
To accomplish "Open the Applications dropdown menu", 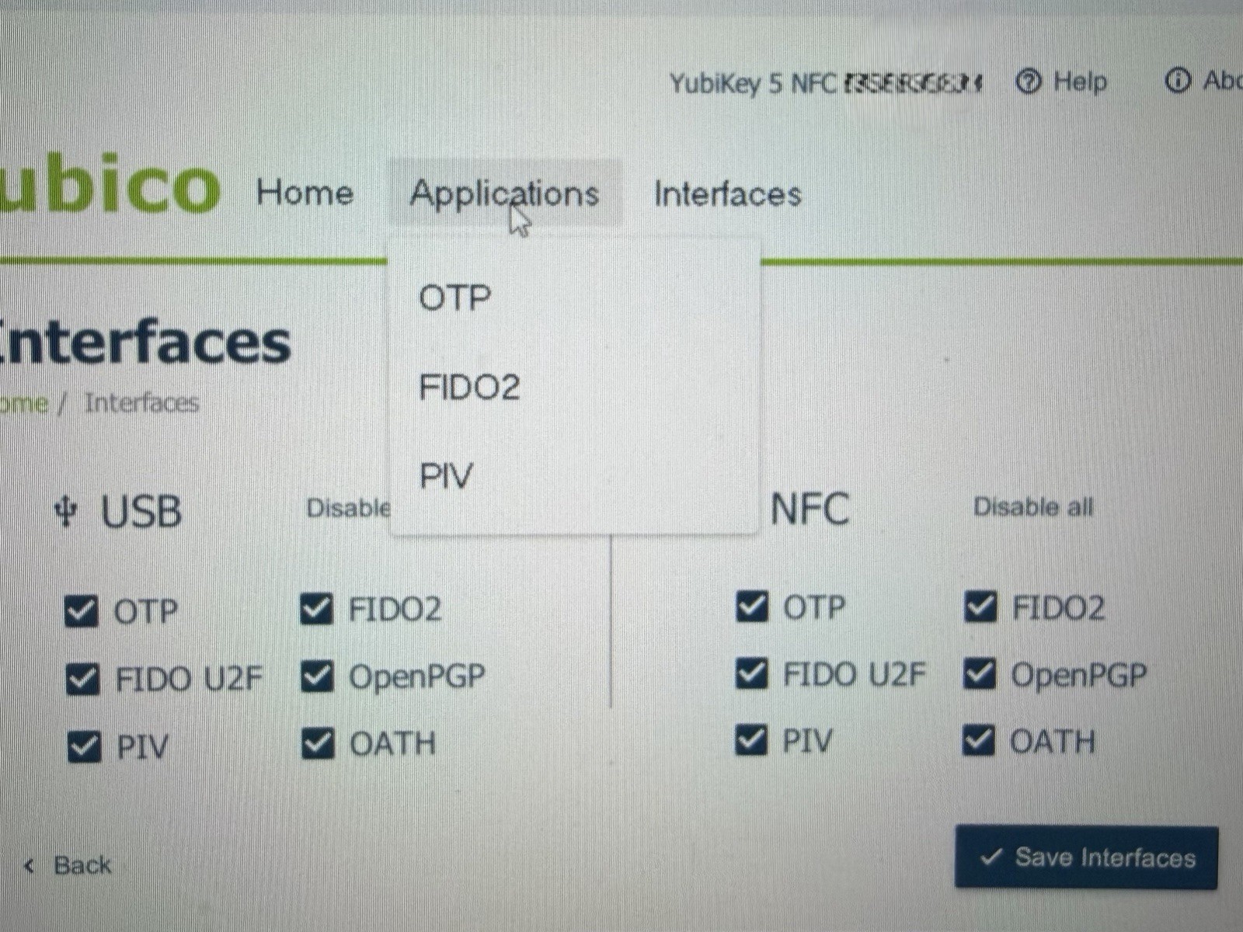I will (504, 193).
